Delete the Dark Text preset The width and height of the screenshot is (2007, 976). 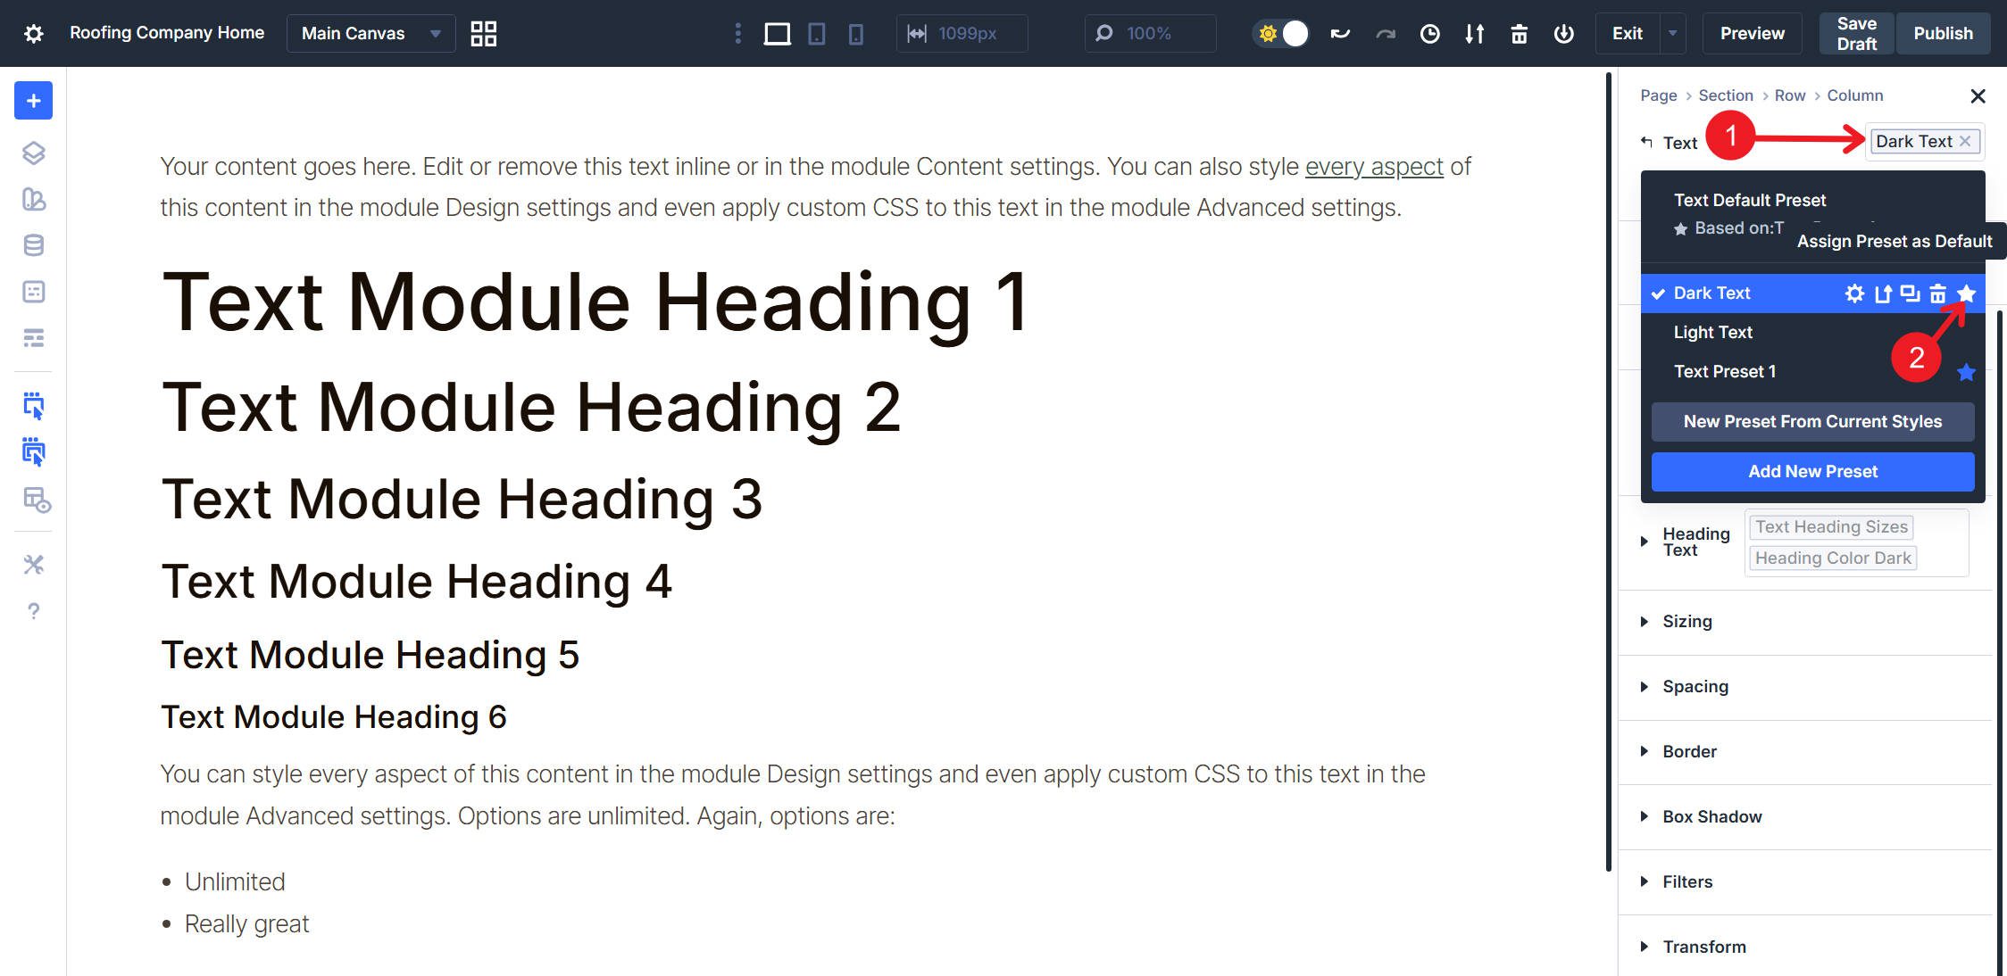click(1936, 293)
